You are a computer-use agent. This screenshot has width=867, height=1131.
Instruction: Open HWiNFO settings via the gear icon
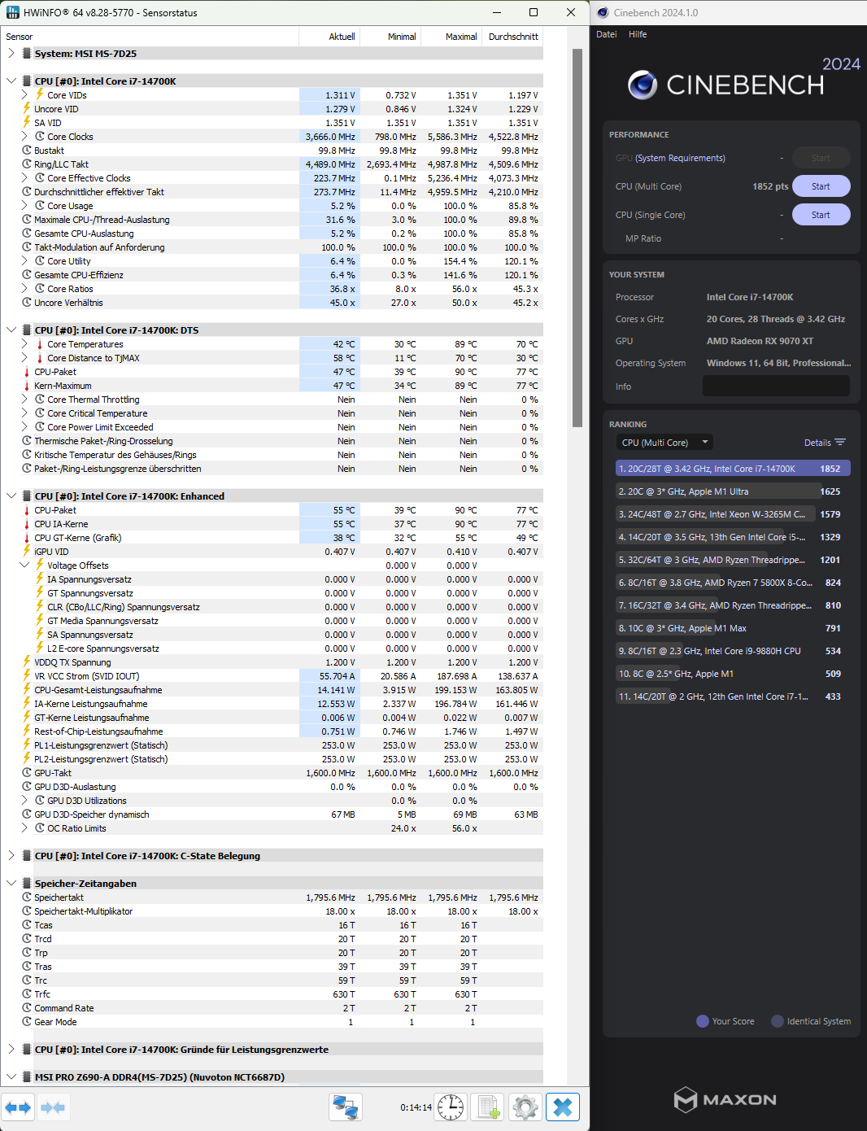[525, 1107]
